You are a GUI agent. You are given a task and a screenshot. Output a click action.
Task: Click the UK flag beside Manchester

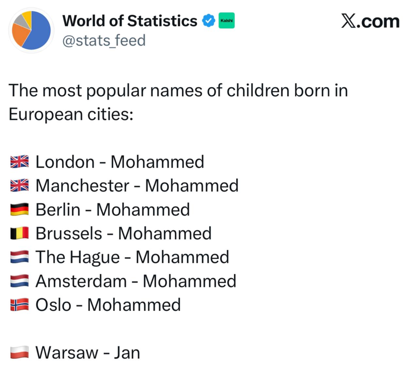[x=19, y=186]
